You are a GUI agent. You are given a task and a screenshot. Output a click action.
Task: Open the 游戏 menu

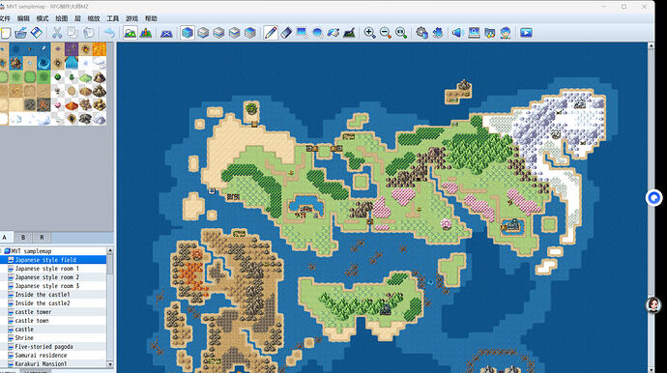coord(131,18)
